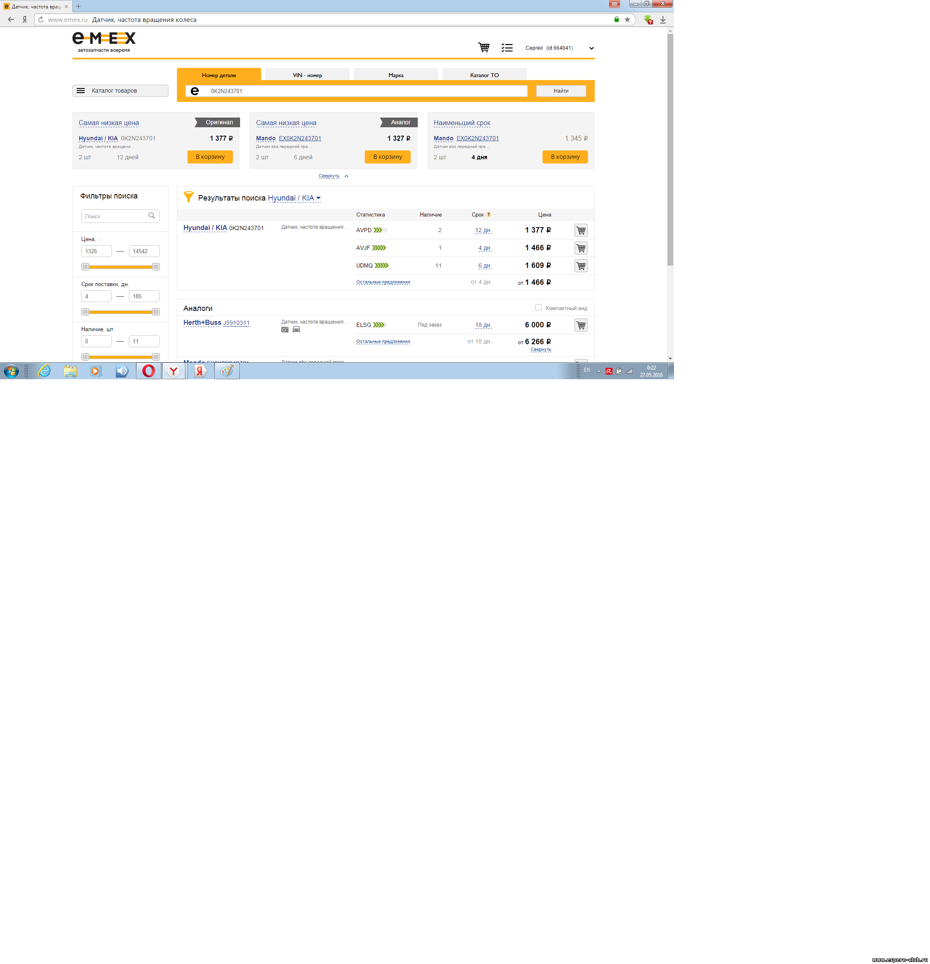
Task: Show Остальные предложения for Hyundai / KIA
Action: pyautogui.click(x=382, y=282)
